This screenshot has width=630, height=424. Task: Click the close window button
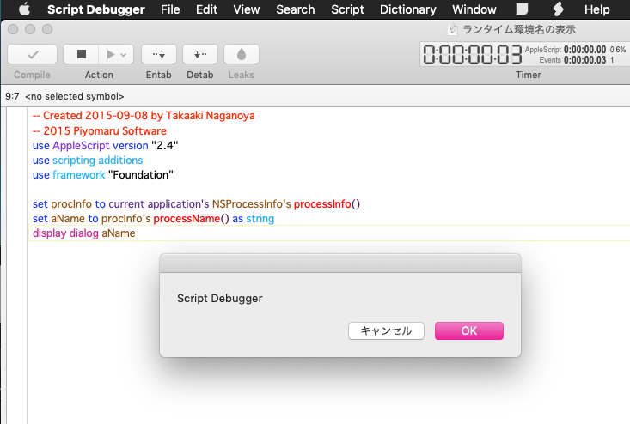coord(13,29)
